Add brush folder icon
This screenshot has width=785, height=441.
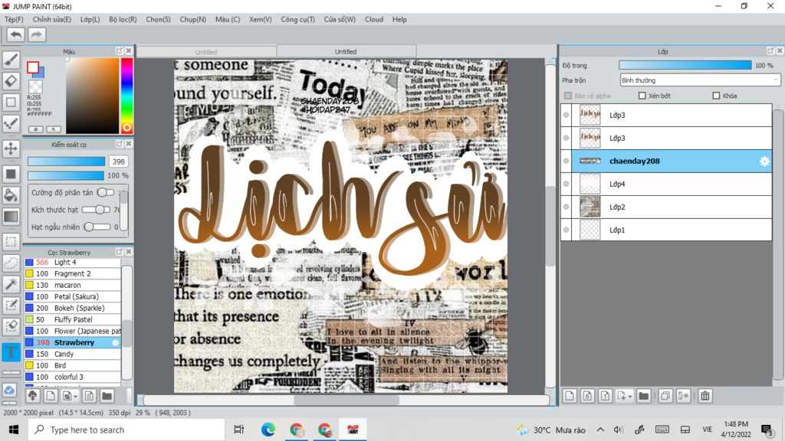tap(107, 396)
